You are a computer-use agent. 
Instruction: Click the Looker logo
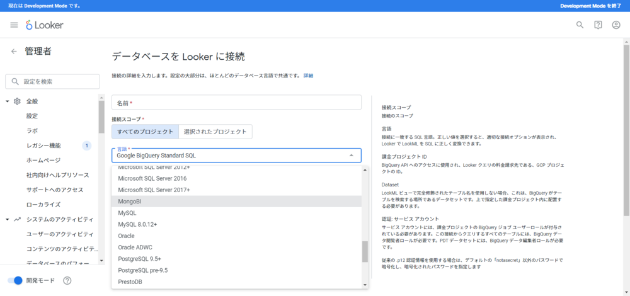coord(45,25)
